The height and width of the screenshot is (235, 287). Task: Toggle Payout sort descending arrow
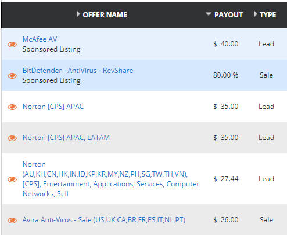tap(209, 14)
